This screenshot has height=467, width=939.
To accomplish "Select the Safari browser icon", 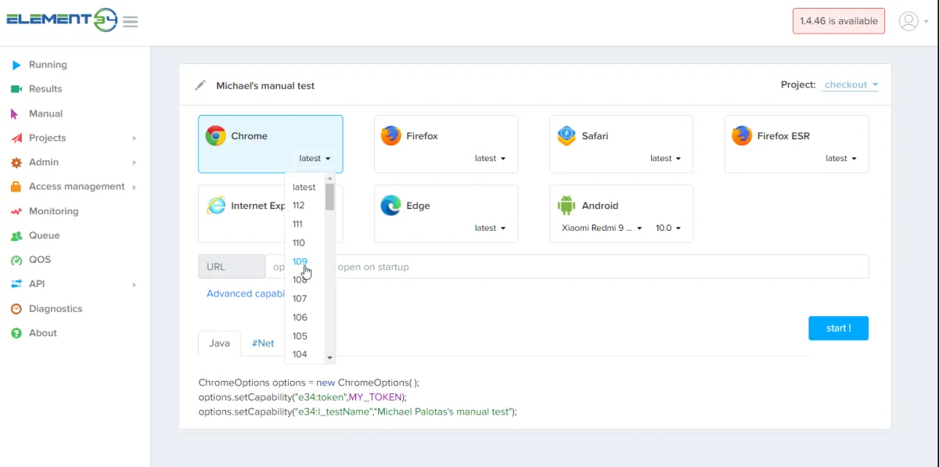I will 567,136.
